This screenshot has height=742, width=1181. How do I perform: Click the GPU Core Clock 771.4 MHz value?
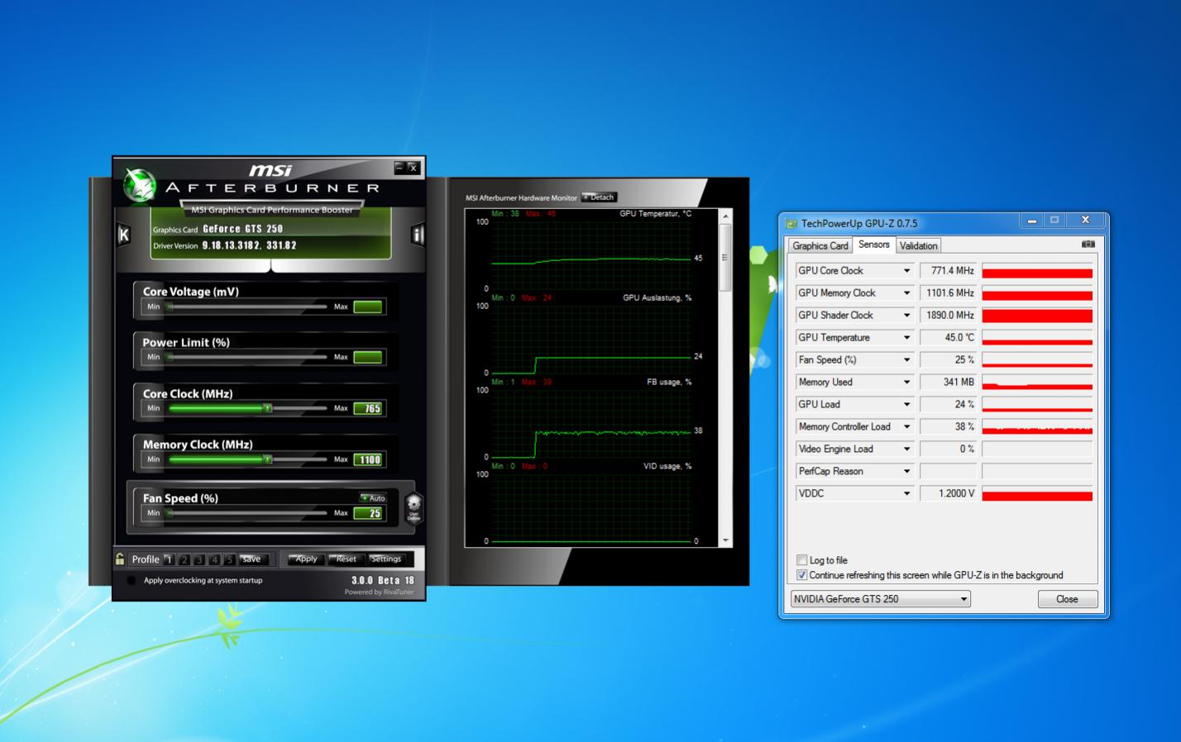tap(949, 270)
